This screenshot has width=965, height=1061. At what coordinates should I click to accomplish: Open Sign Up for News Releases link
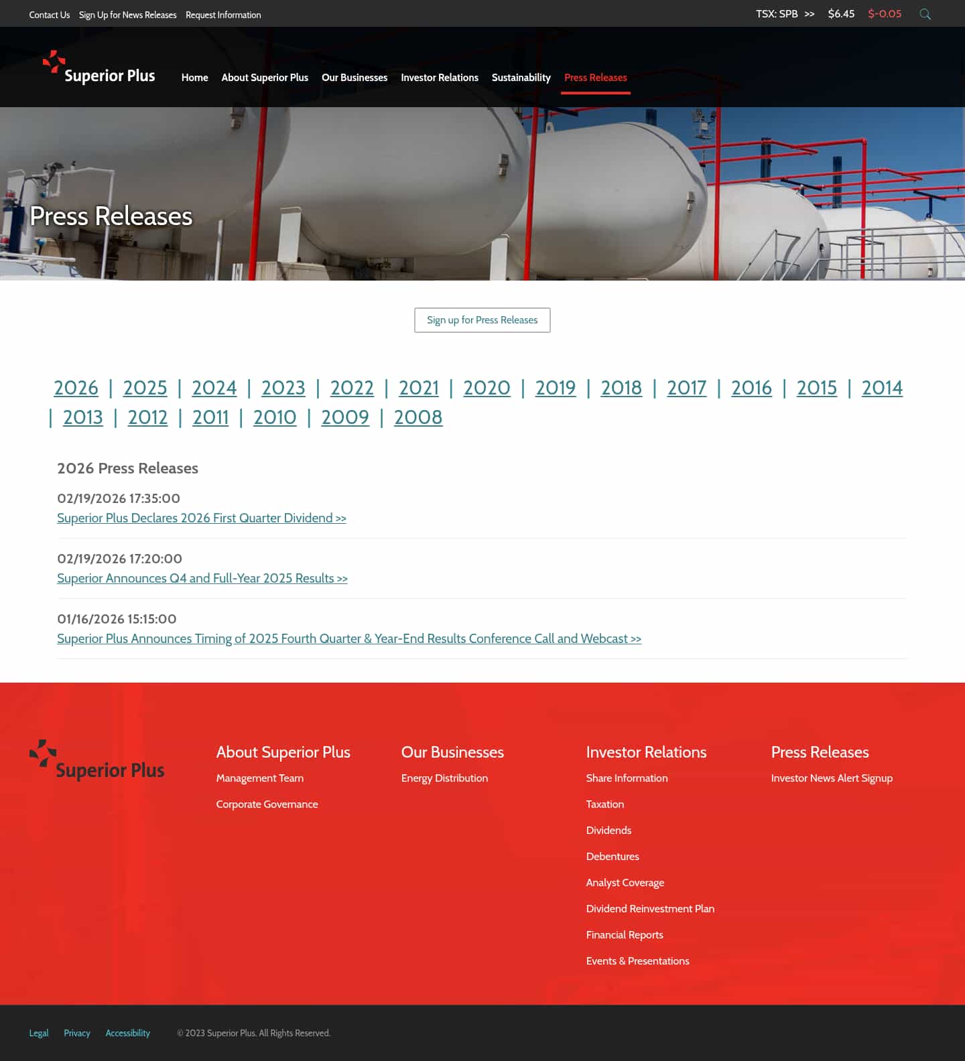(128, 15)
